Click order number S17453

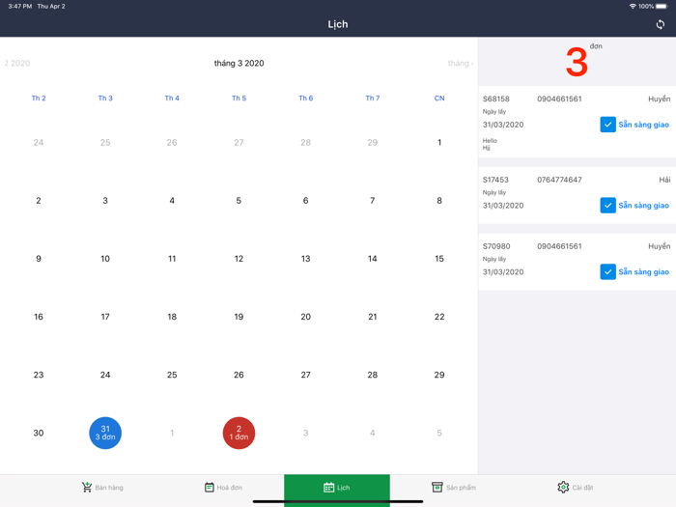pos(495,180)
